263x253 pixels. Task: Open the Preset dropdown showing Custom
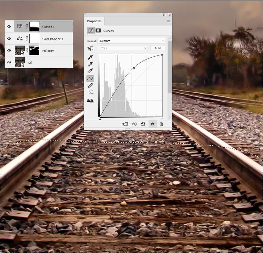(131, 41)
